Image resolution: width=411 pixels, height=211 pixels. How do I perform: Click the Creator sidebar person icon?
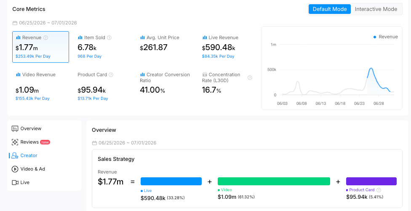click(15, 155)
